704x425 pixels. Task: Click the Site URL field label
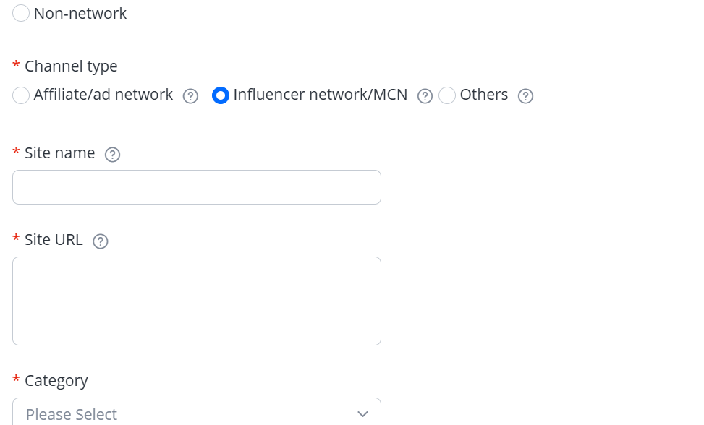tap(54, 240)
